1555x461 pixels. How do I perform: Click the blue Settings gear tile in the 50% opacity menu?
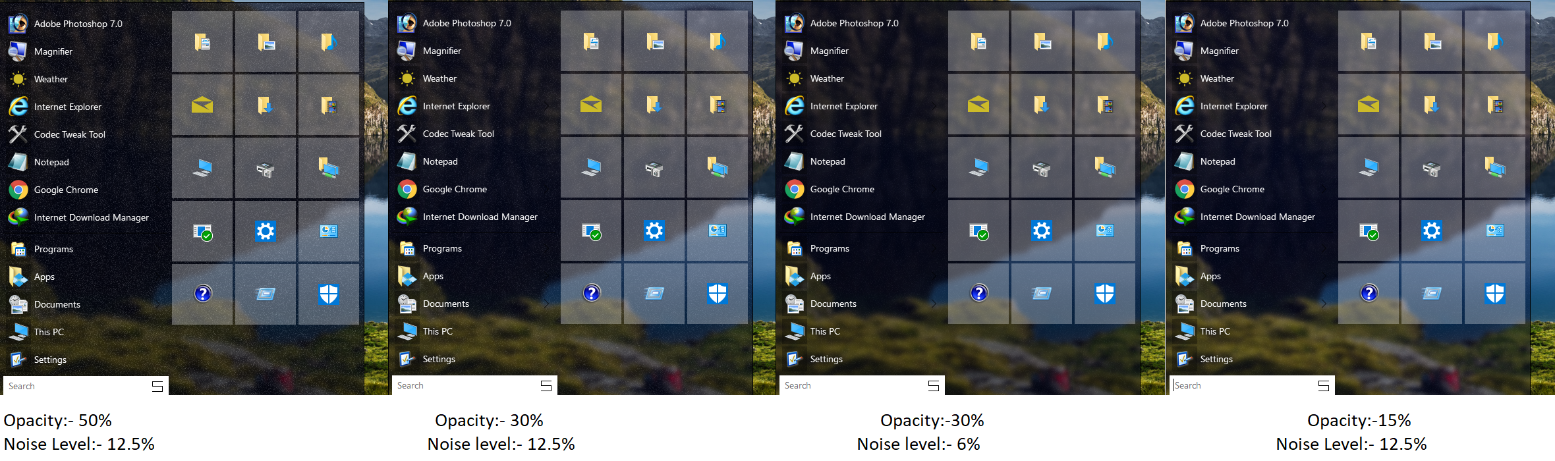point(266,231)
